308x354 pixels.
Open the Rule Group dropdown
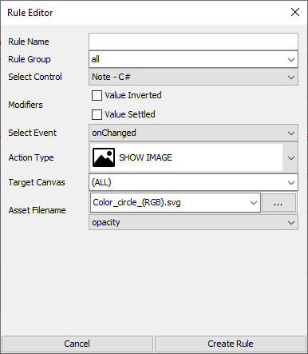[x=193, y=59]
